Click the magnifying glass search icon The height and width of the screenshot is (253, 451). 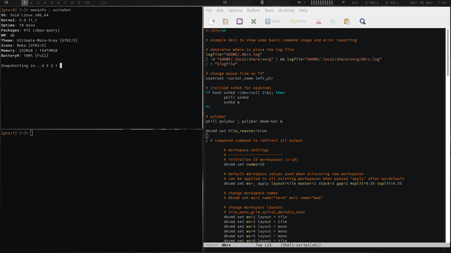pyautogui.click(x=362, y=21)
